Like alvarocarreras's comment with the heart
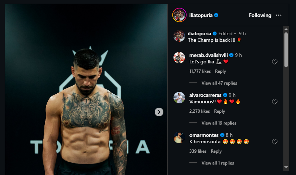The width and height of the screenshot is (296, 175). pyautogui.click(x=274, y=102)
